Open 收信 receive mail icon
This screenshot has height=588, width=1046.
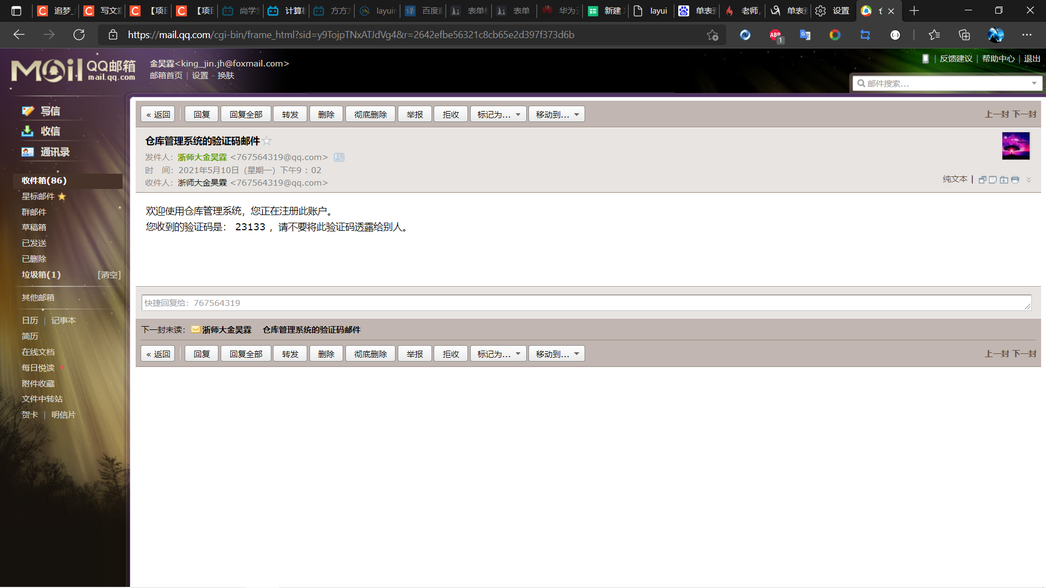point(28,131)
